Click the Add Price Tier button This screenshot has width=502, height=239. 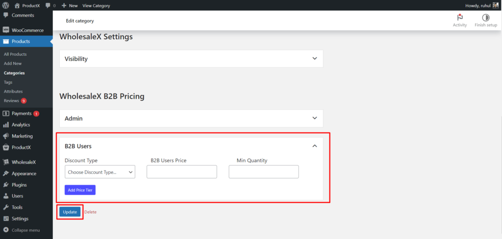pyautogui.click(x=80, y=190)
